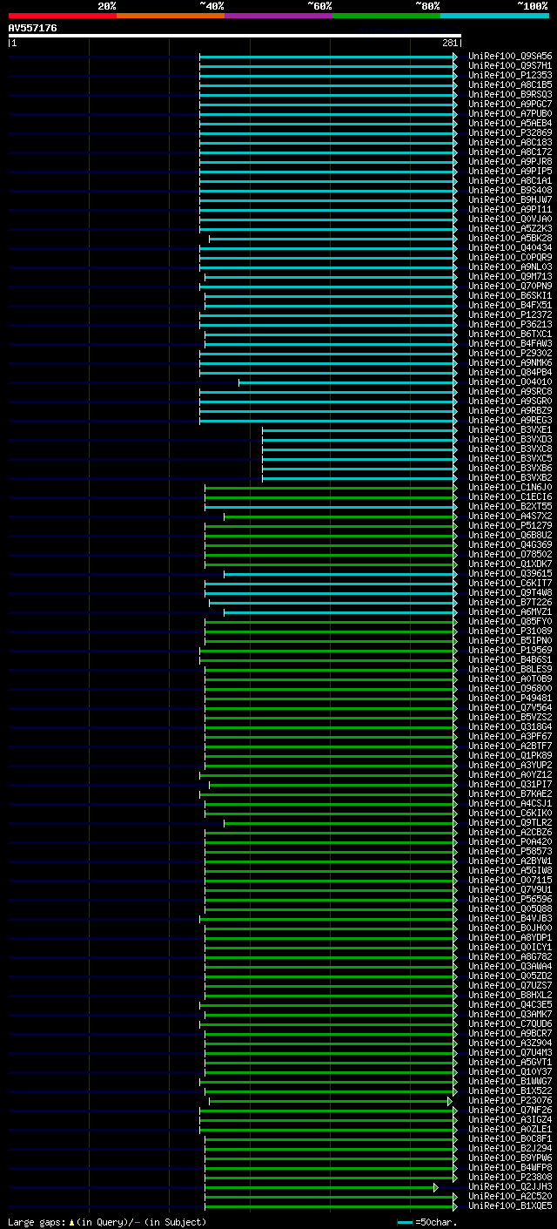The width and height of the screenshot is (557, 1229).
Task: Select the UniRef100_A3IGZ4 label
Action: 510,1120
